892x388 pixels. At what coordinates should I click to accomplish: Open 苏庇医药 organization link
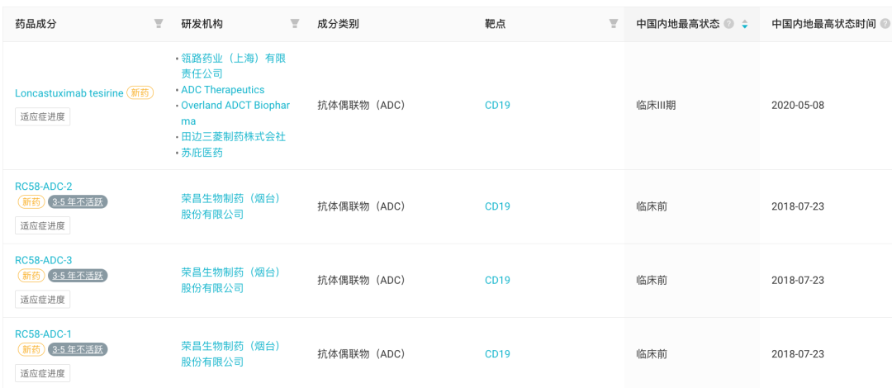(x=202, y=153)
